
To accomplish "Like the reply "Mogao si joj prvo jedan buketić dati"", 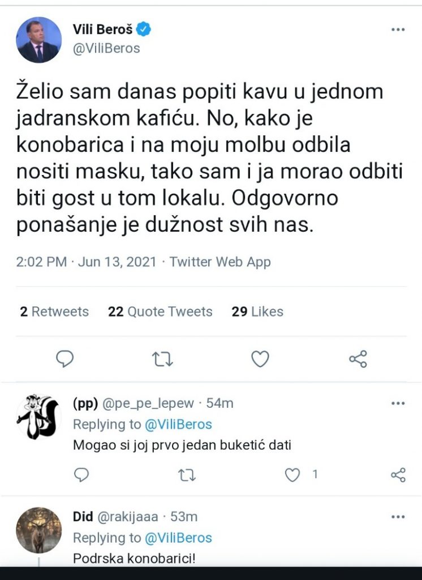I will tap(292, 475).
